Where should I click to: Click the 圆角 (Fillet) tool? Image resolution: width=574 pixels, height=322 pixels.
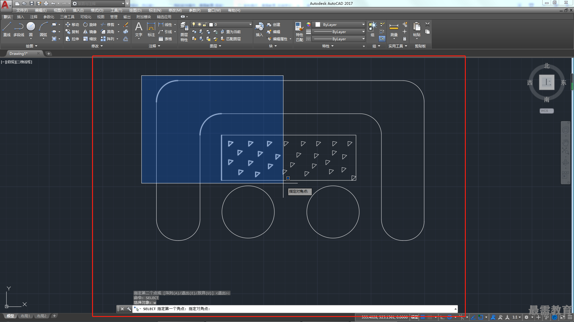pos(108,32)
